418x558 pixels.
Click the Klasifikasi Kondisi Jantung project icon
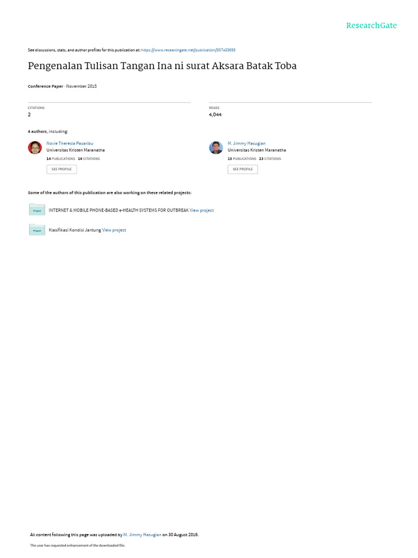36,229
